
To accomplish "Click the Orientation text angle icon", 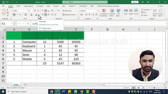I will pos(52,11).
